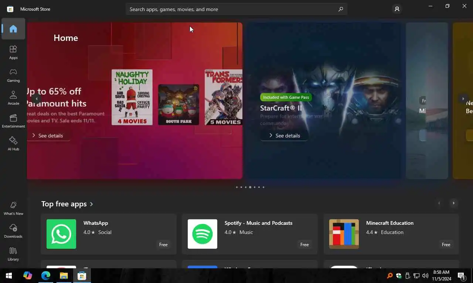Expand Top free apps heading
This screenshot has height=283, width=473.
(x=67, y=204)
